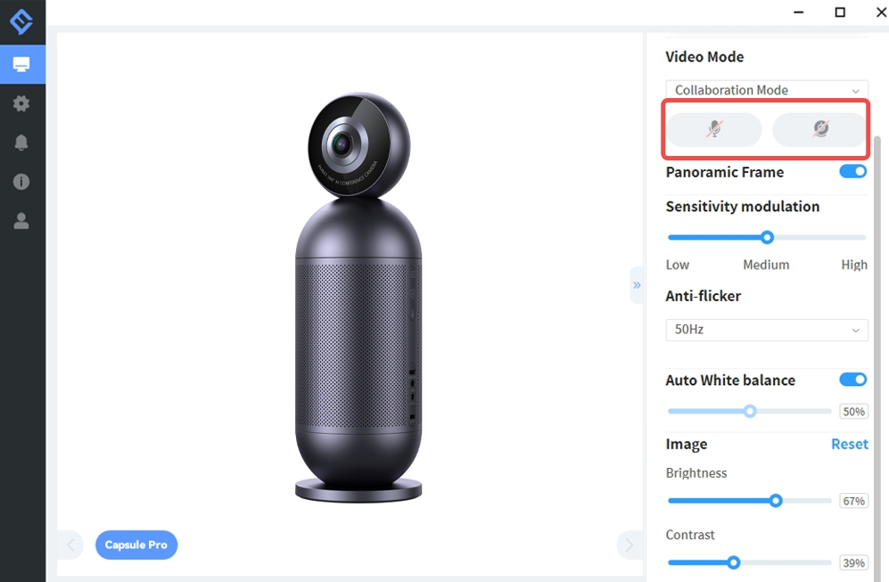
Task: Collapse the settings panel with double chevron
Action: coord(637,285)
